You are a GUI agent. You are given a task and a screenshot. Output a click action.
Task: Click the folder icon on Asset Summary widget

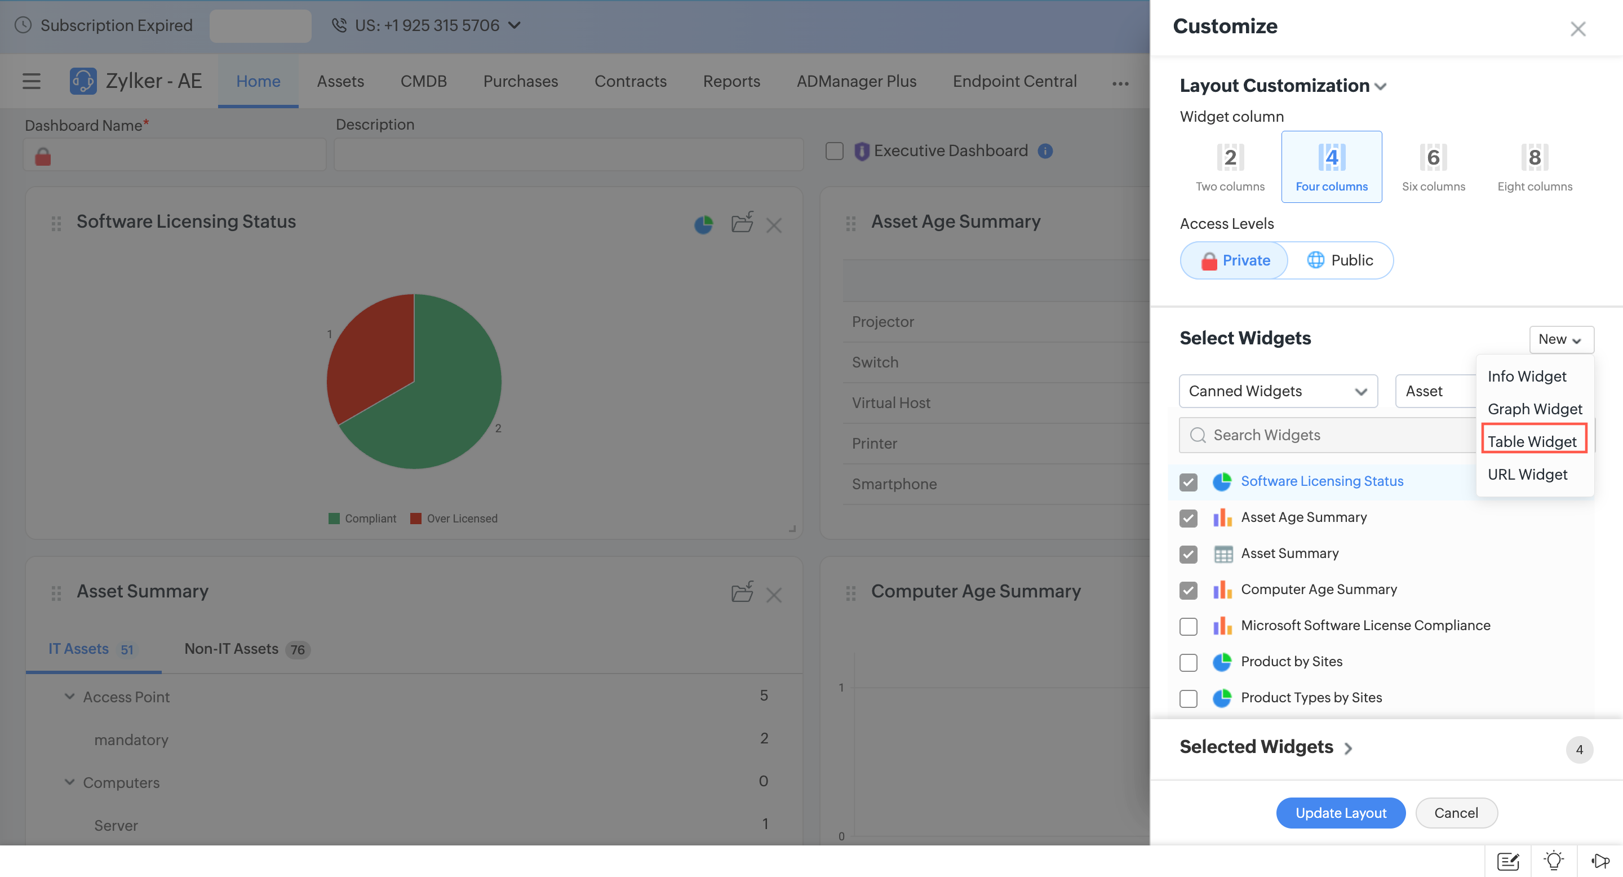click(742, 592)
